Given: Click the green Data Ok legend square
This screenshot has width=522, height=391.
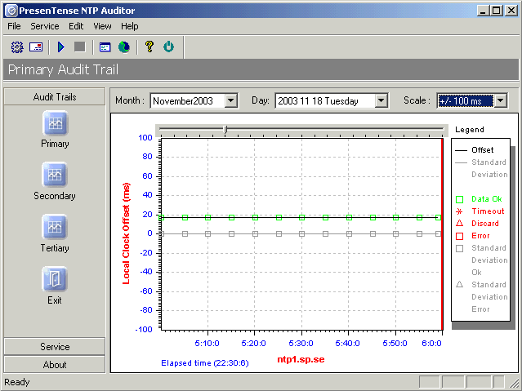Looking at the screenshot, I should [x=459, y=199].
